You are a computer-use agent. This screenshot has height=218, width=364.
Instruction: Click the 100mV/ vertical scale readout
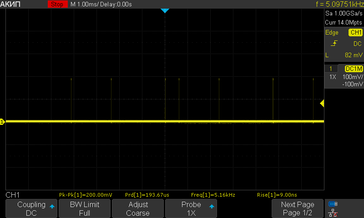353,77
